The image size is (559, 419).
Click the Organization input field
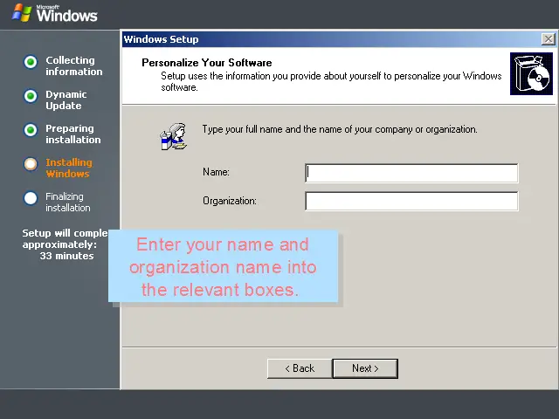[411, 202]
